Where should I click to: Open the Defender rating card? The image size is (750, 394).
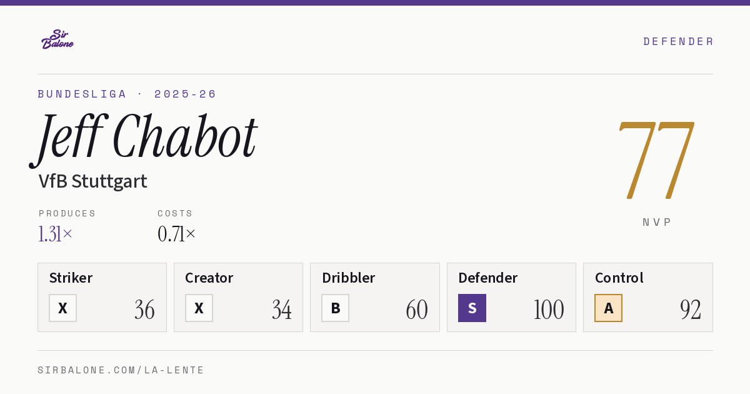coord(511,297)
